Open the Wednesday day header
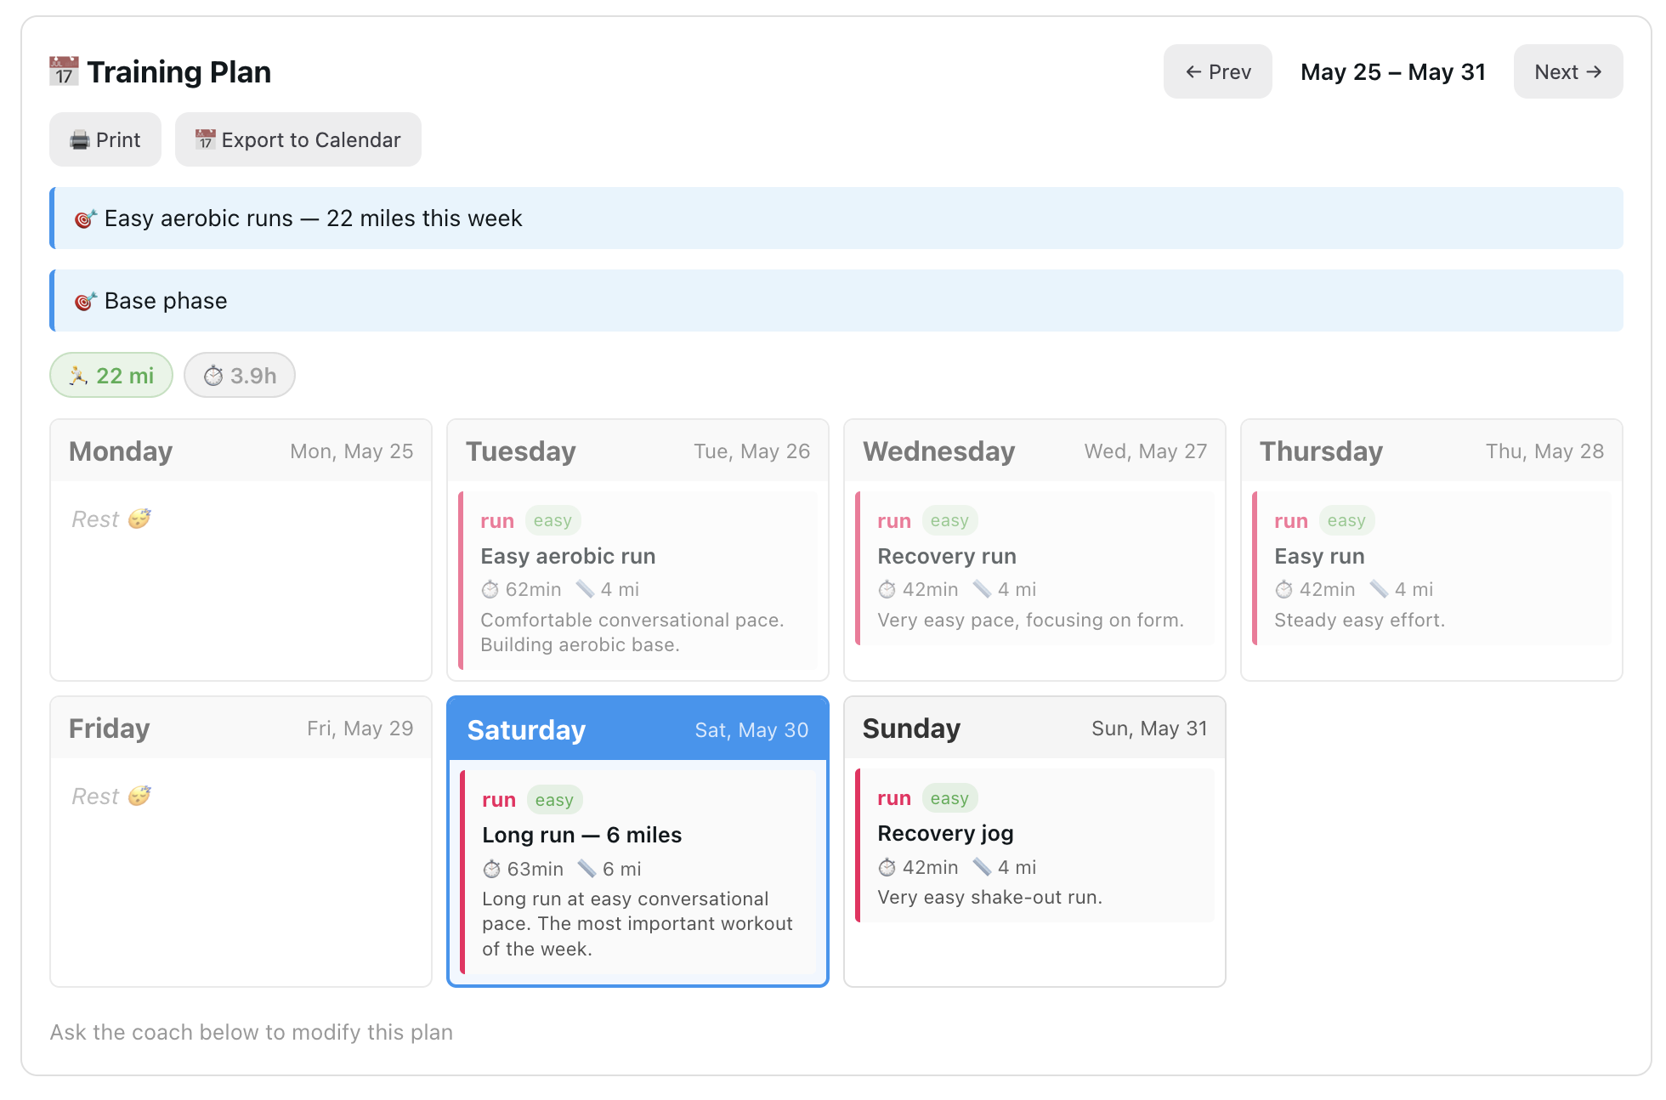1666x1100 pixels. (1034, 451)
